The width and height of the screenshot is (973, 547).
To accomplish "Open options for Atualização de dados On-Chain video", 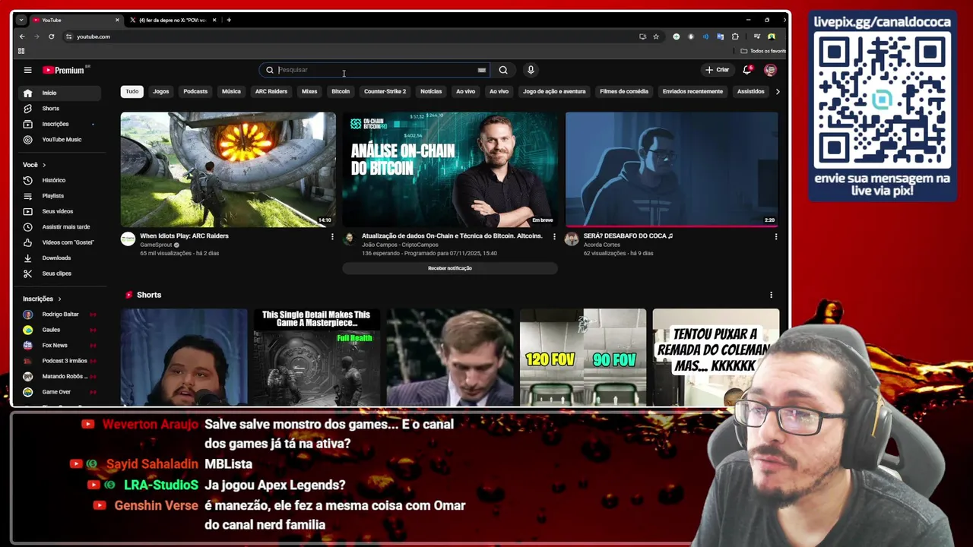I will 553,237.
